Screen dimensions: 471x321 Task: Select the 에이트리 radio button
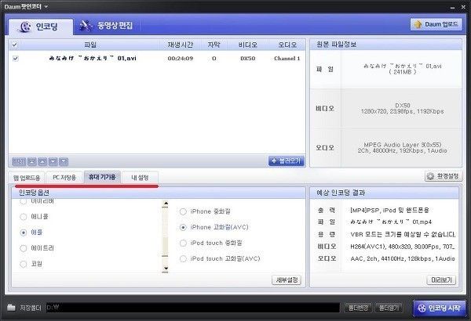pos(23,248)
